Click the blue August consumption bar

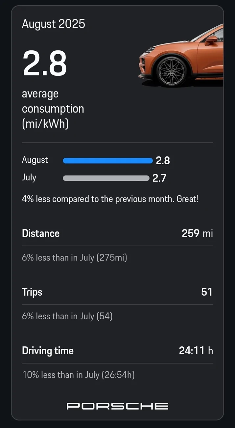tap(107, 160)
